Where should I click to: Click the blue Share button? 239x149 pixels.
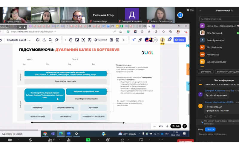[180, 40]
